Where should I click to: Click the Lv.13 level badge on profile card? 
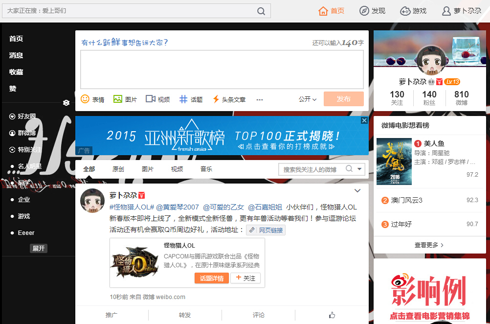pyautogui.click(x=452, y=82)
